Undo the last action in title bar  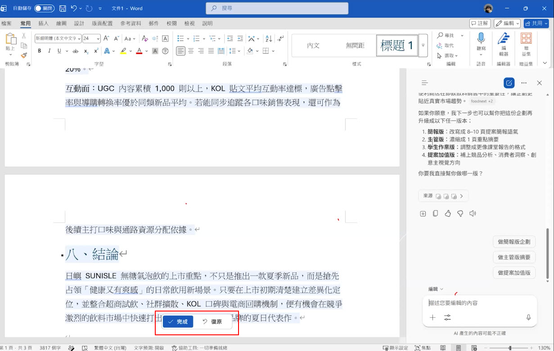[x=74, y=9]
